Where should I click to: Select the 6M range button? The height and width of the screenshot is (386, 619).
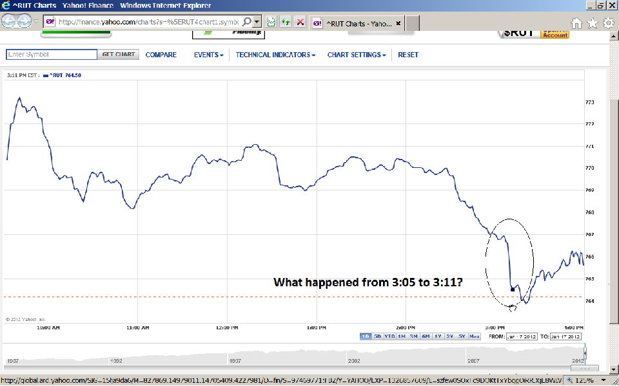tap(426, 336)
